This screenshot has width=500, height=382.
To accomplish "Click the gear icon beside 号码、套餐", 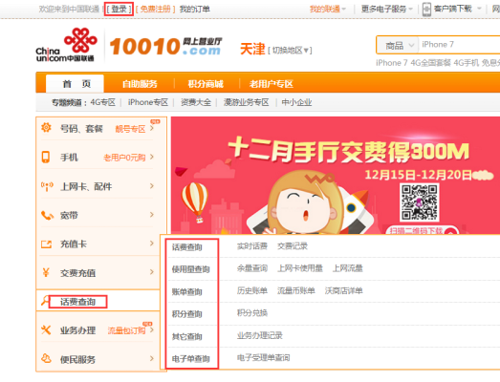I will point(46,128).
